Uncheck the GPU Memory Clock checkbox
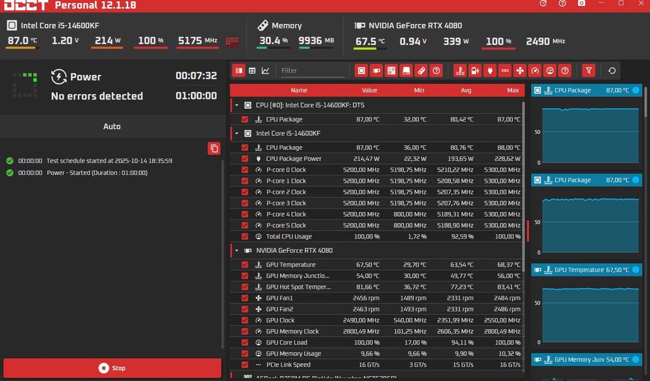 pyautogui.click(x=244, y=331)
